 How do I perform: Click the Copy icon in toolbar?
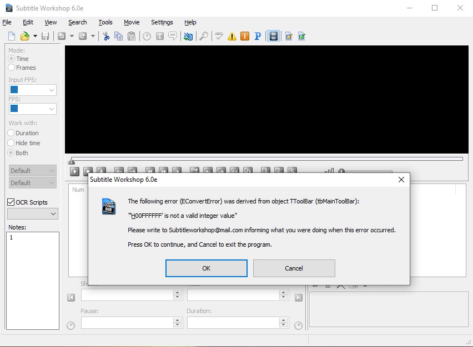(119, 37)
